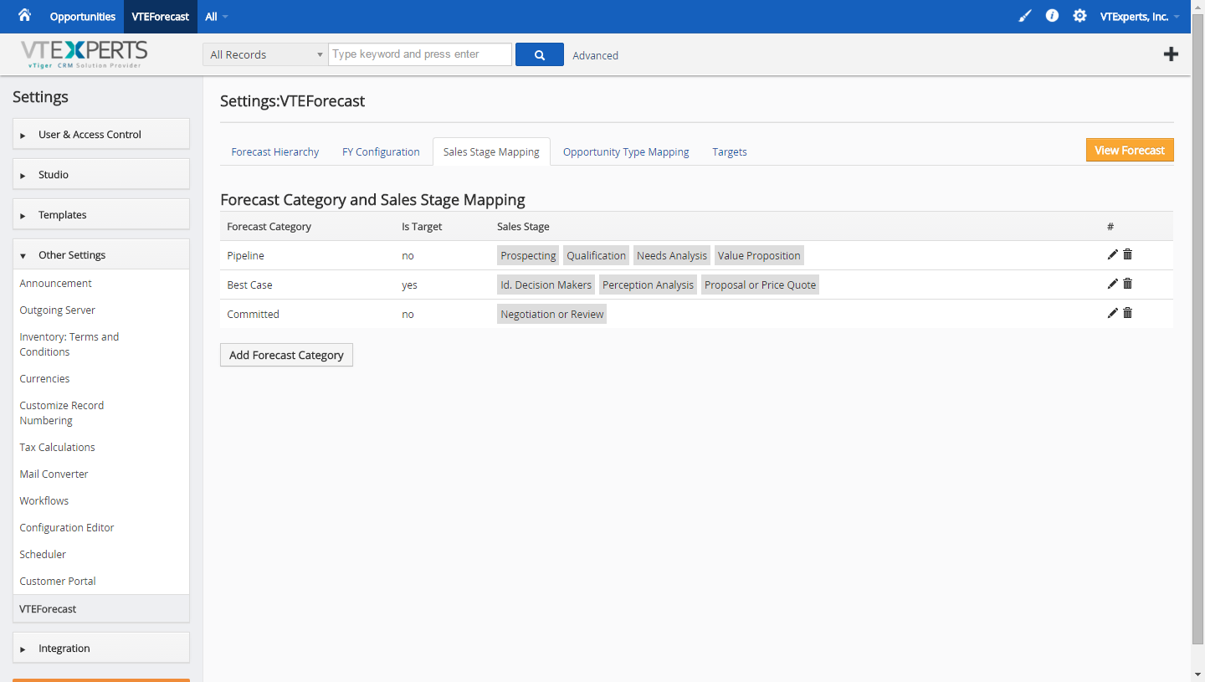This screenshot has height=682, width=1205.
Task: Click the Pipeline category cell
Action: [x=246, y=255]
